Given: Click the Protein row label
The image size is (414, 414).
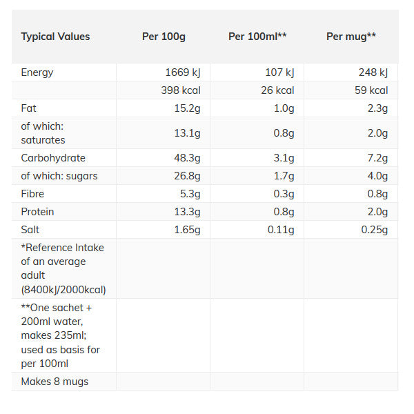Looking at the screenshot, I should click(37, 212).
